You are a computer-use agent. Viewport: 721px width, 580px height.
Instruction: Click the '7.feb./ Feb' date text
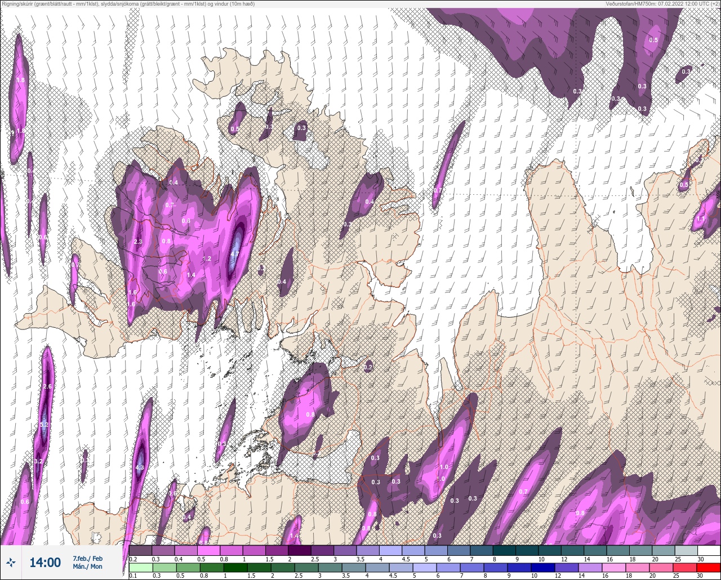[88, 558]
